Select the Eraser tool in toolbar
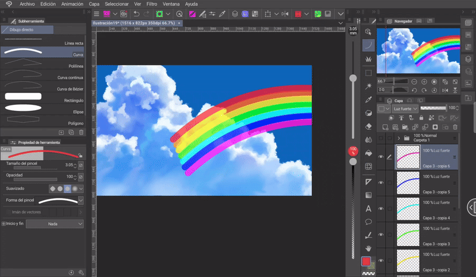 (x=368, y=126)
